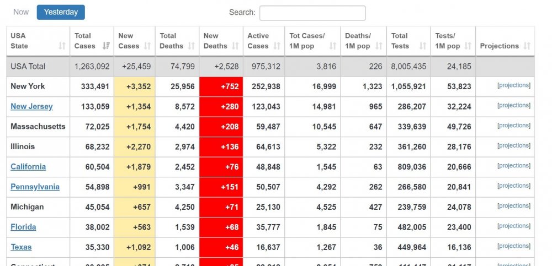The width and height of the screenshot is (552, 266).
Task: Sort table by Total Cases arrow icon
Action: click(106, 46)
